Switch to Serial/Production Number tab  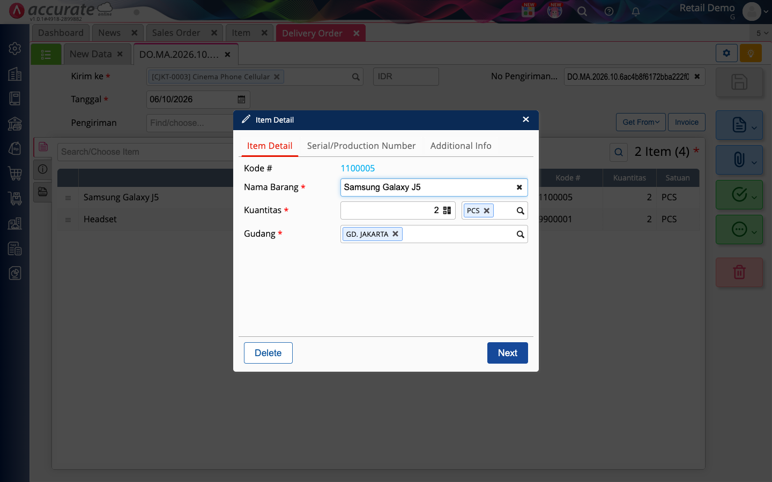click(x=361, y=146)
